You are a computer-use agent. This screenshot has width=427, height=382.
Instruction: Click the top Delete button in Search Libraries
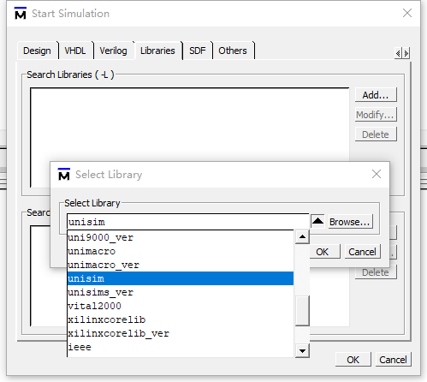point(376,134)
